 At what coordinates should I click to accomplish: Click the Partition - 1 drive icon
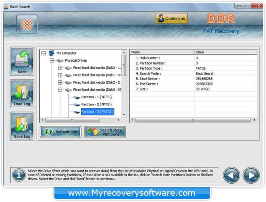77,97
